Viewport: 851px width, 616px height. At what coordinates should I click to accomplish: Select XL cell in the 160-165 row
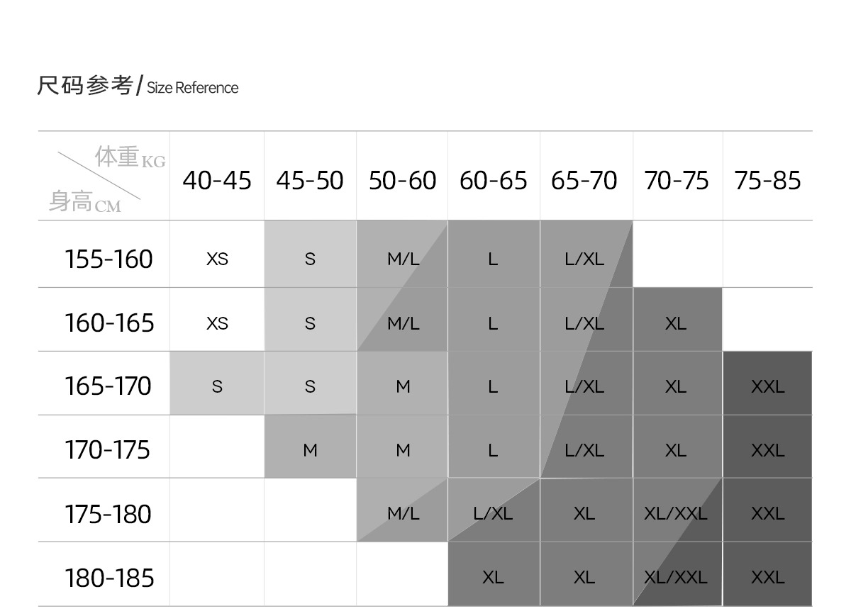point(677,323)
